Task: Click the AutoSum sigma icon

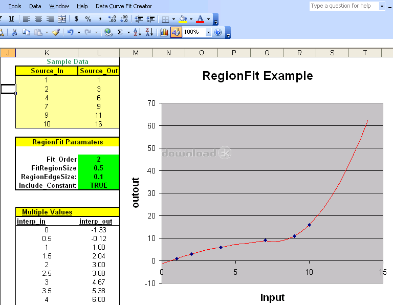Action: (x=120, y=32)
